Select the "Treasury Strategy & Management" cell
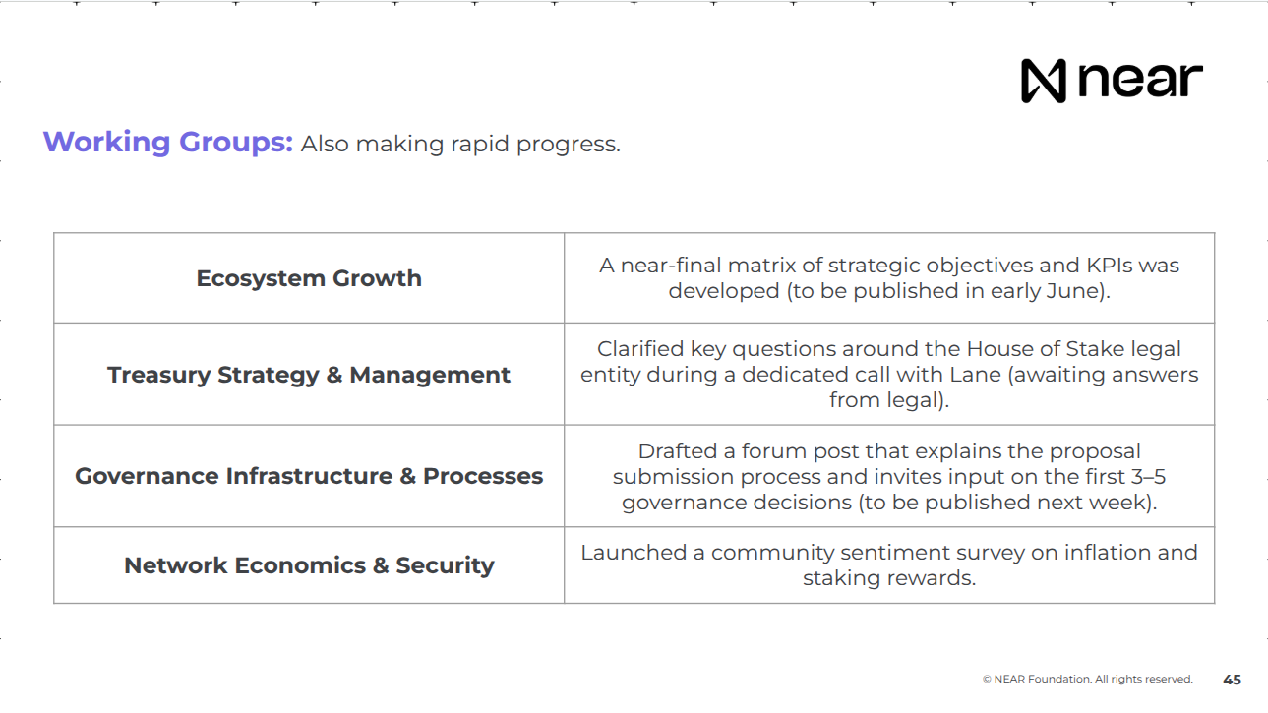 tap(309, 375)
